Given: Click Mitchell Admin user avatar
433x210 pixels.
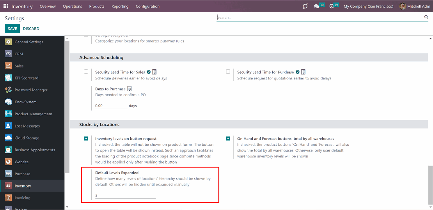Looking at the screenshot, I should (403, 6).
